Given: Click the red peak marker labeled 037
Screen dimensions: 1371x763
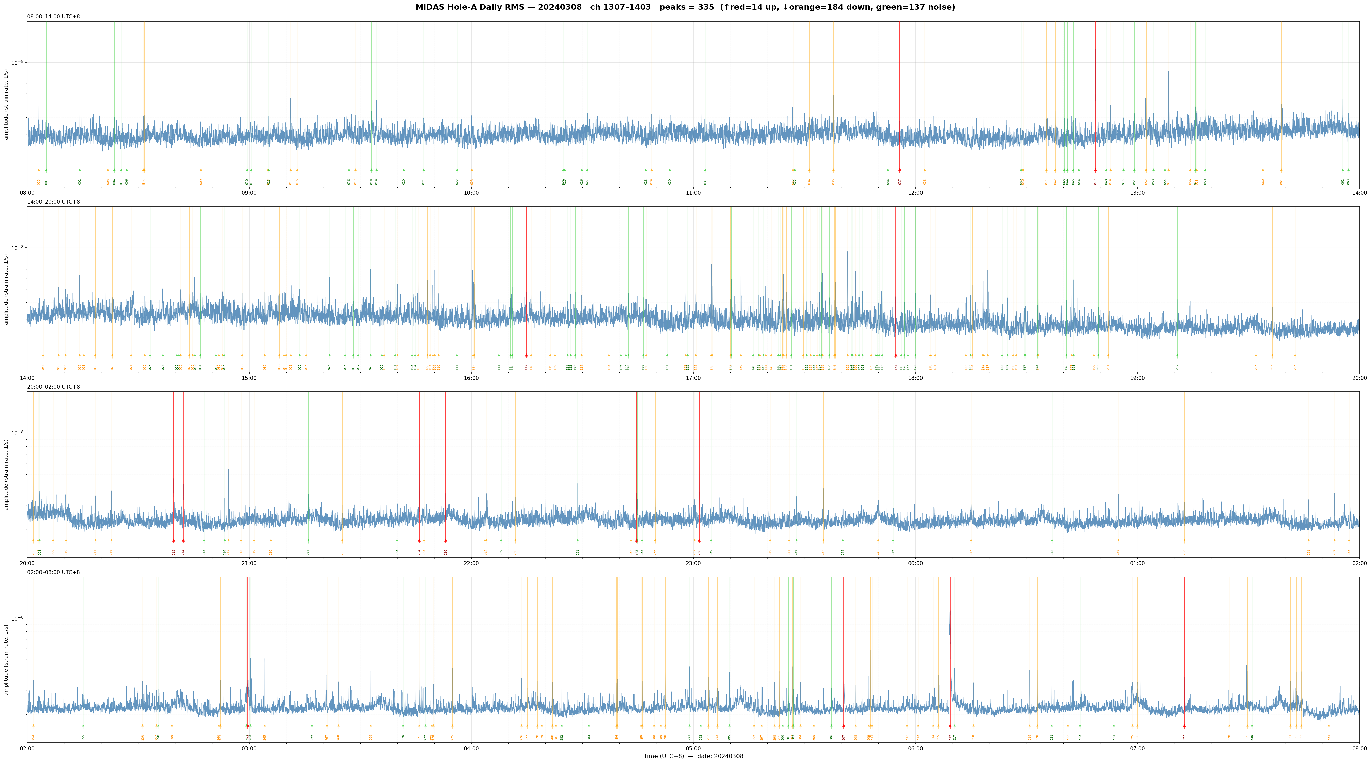Looking at the screenshot, I should pos(899,170).
